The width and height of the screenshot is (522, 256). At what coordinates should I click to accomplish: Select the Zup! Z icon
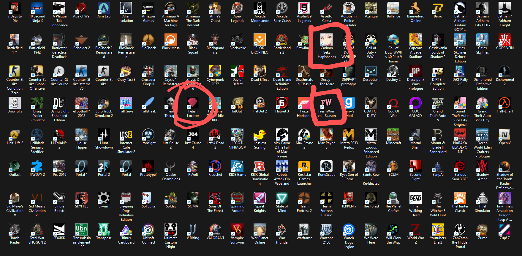[x=505, y=229]
